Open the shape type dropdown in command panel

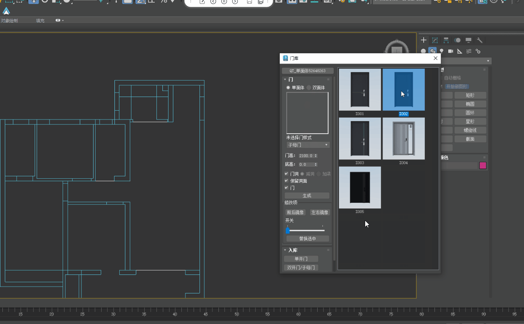[466, 61]
